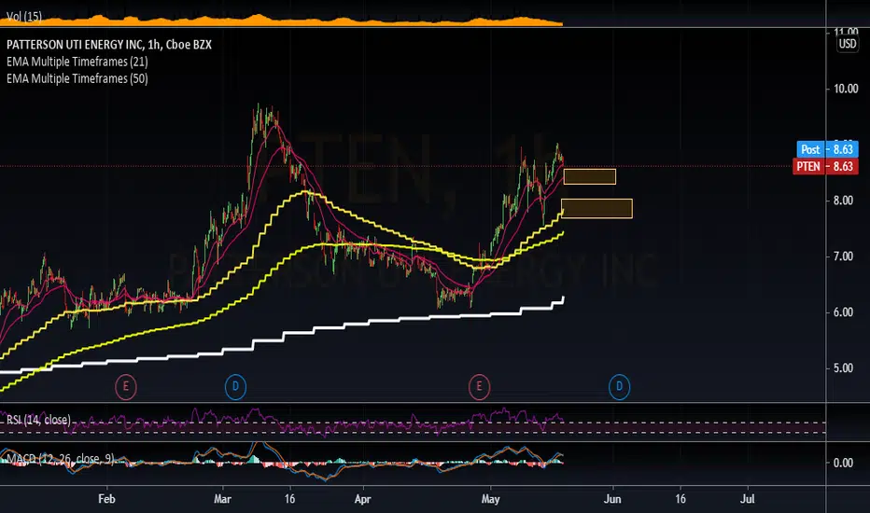The width and height of the screenshot is (870, 513).
Task: Click the Vol (15) indicator label
Action: (24, 16)
